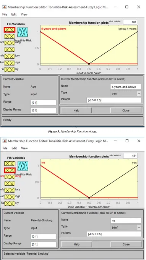Edit Range field in the Parental-Smoking window
Viewport: 146px width, 260px height.
point(44,237)
